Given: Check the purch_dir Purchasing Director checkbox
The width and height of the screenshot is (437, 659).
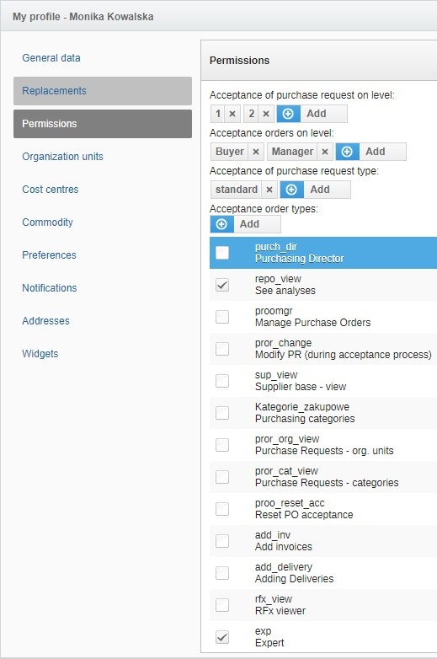Looking at the screenshot, I should click(222, 253).
